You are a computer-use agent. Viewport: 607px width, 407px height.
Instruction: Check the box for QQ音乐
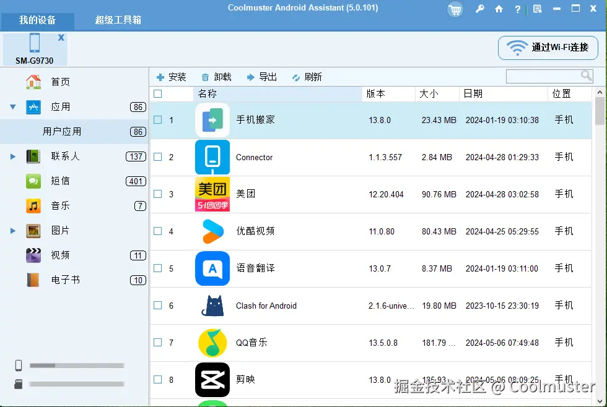(157, 343)
